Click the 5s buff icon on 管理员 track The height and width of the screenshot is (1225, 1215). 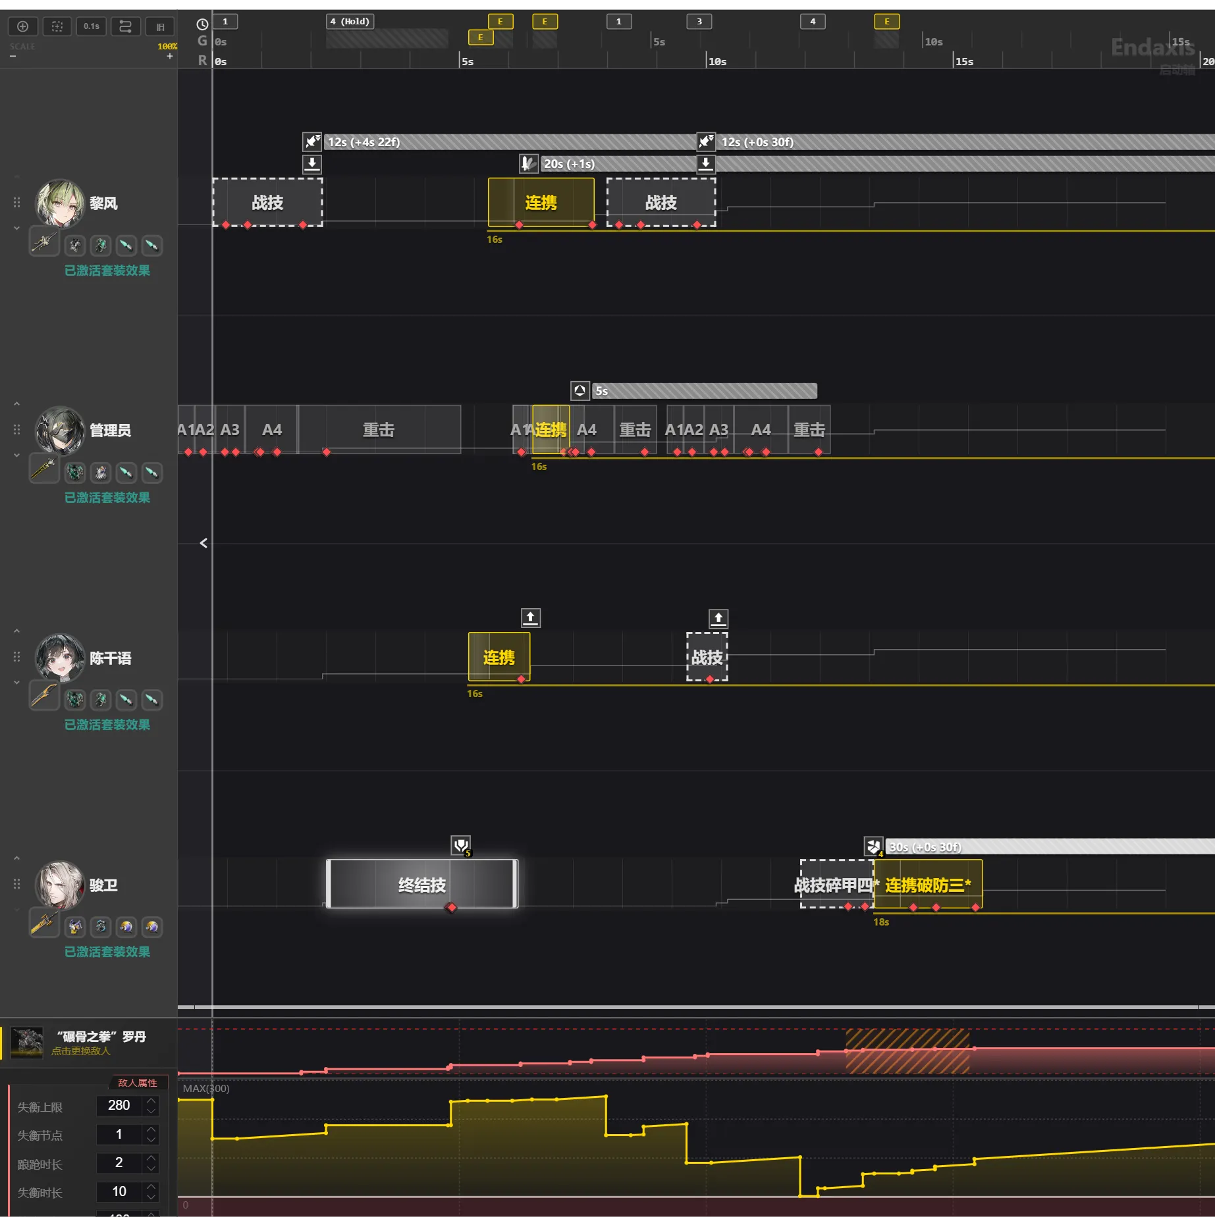pyautogui.click(x=580, y=390)
